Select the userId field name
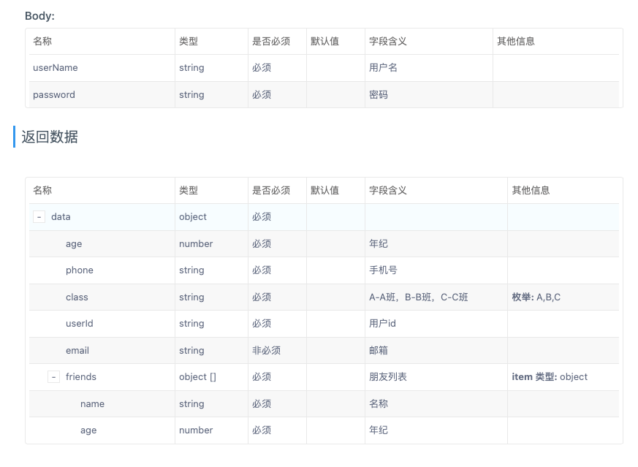Viewport: 638px width, 467px height. [80, 324]
